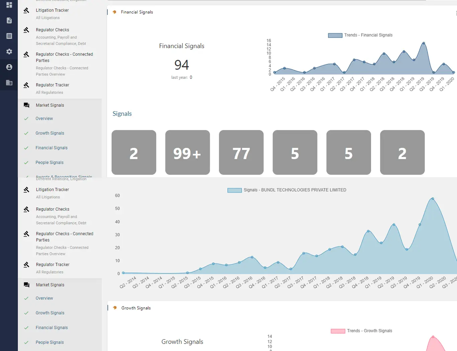Toggle the Trends - Financial Signals legend color box
Viewport: 457px width, 351px height.
pos(335,35)
